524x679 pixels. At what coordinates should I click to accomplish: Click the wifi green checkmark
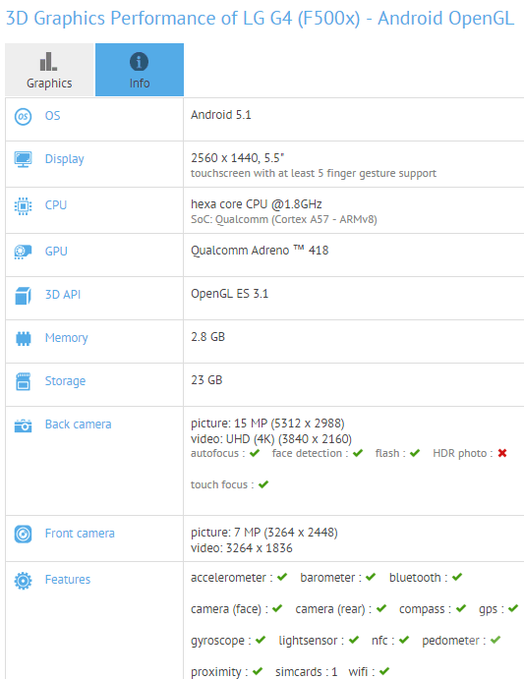point(384,671)
